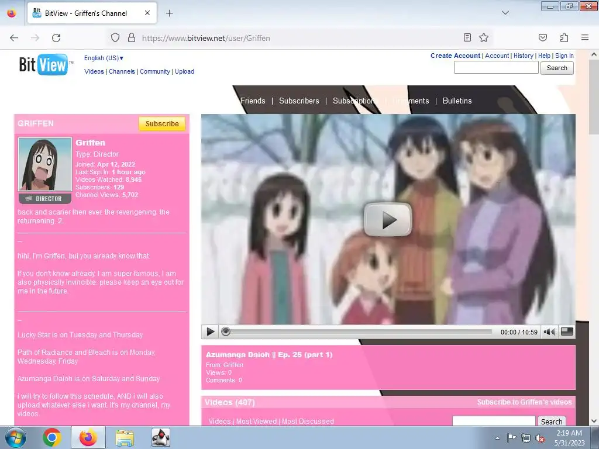Mute the video with speaker icon
Viewport: 599px width, 449px height.
point(549,332)
